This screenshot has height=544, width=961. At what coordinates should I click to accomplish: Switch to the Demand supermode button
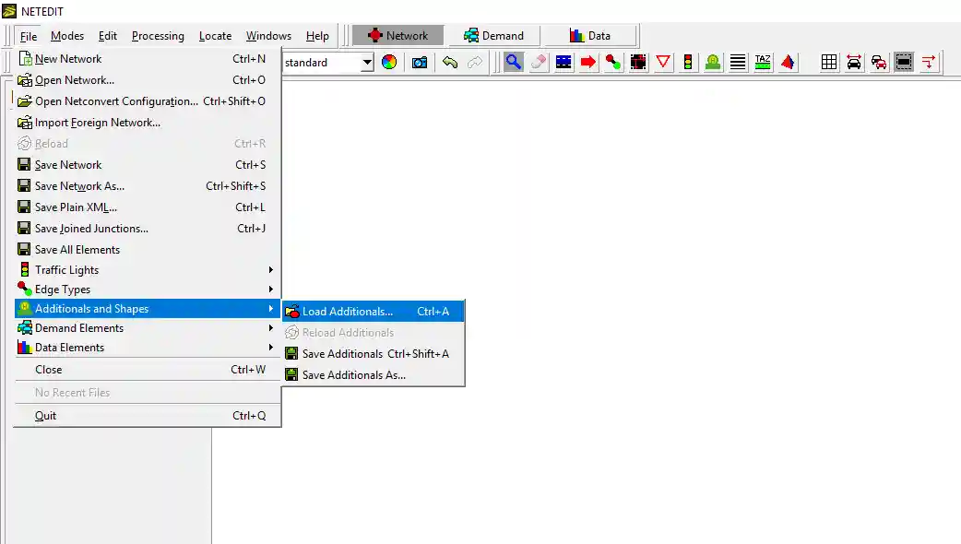click(x=493, y=36)
